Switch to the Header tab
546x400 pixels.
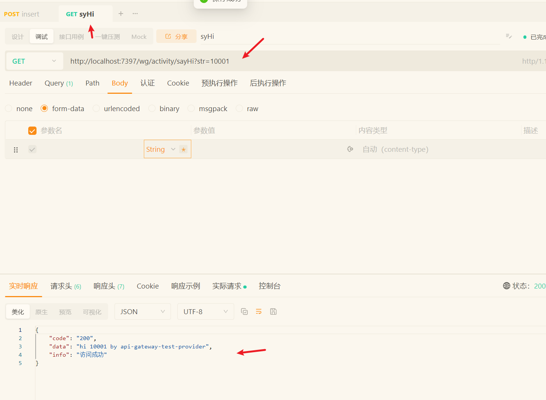coord(21,83)
